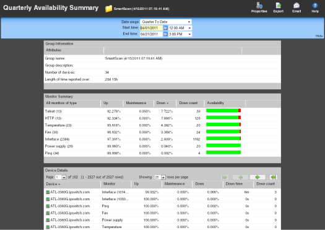Open the End time calendar picker
The height and width of the screenshot is (230, 325).
click(165, 34)
